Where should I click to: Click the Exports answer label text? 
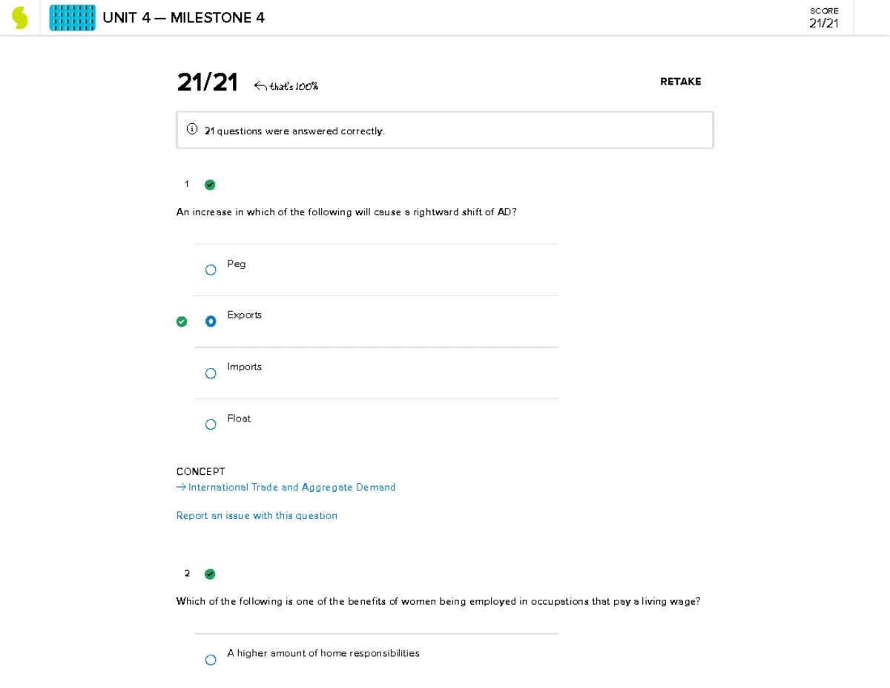245,315
